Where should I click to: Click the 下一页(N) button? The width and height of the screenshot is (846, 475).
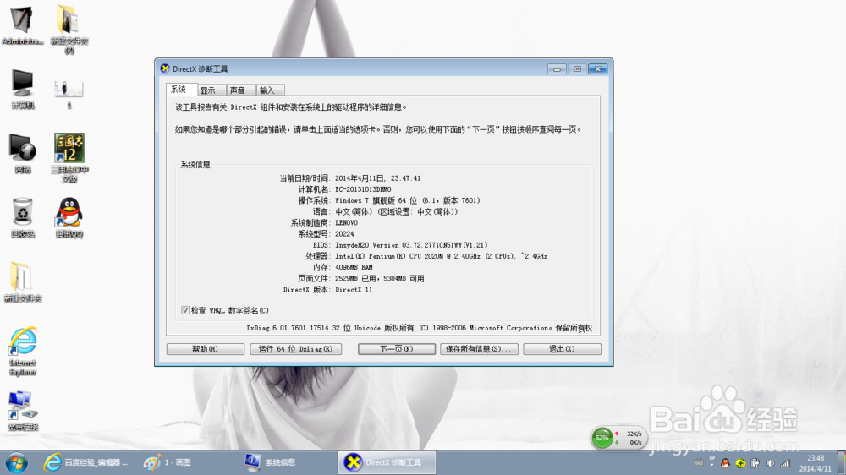click(x=397, y=349)
